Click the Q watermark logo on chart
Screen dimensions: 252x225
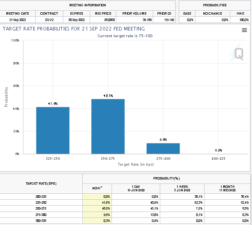[x=238, y=54]
